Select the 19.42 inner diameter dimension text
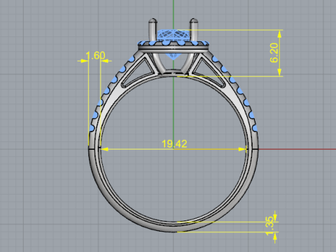Viewport: 336px width, 252px height. [x=174, y=143]
